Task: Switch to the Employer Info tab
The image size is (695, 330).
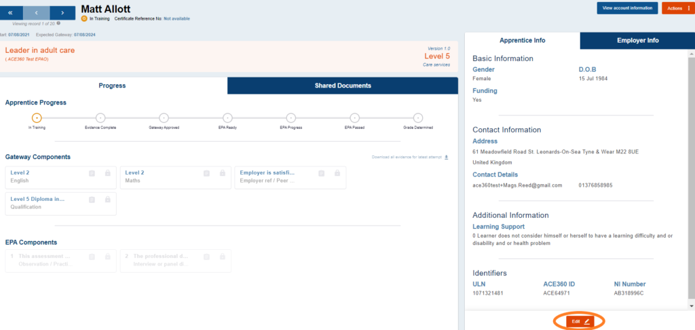Action: click(637, 41)
